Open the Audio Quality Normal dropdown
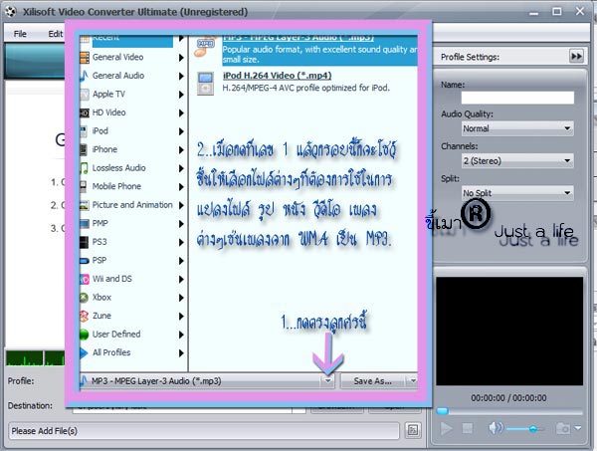Image resolution: width=597 pixels, height=451 pixels. (x=517, y=128)
